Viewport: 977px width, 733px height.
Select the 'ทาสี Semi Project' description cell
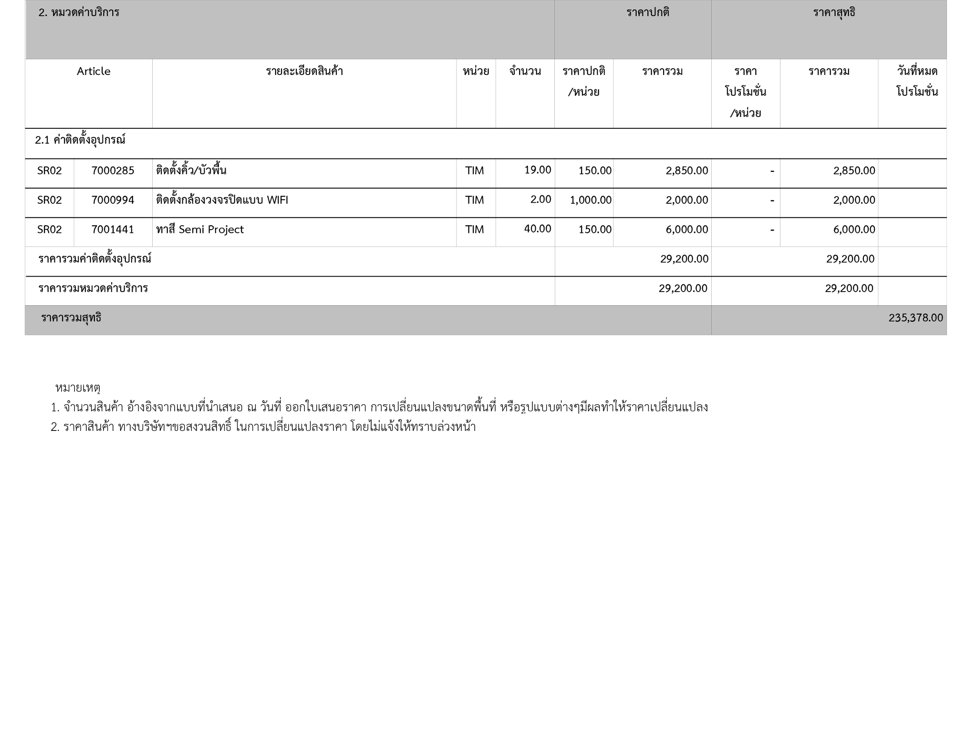[200, 230]
